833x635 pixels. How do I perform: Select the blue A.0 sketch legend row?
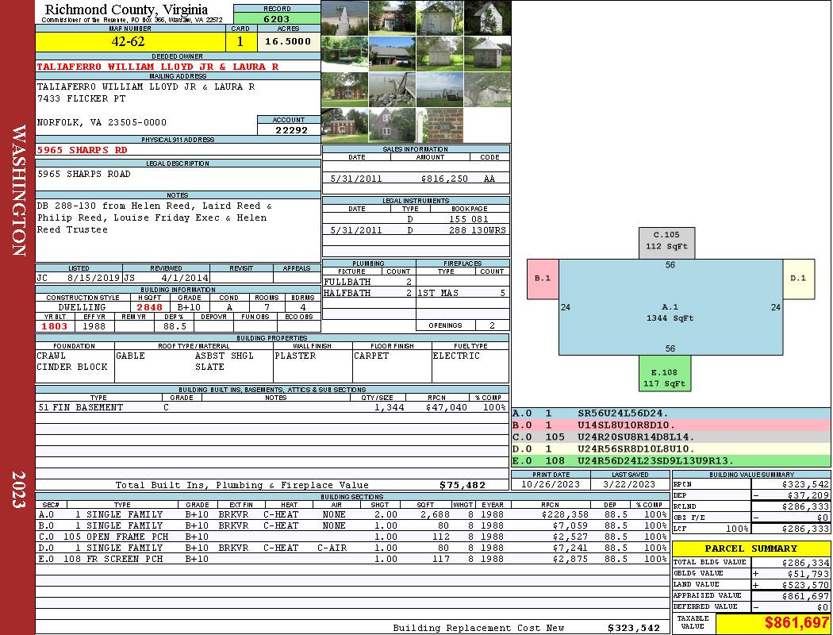[x=670, y=414]
